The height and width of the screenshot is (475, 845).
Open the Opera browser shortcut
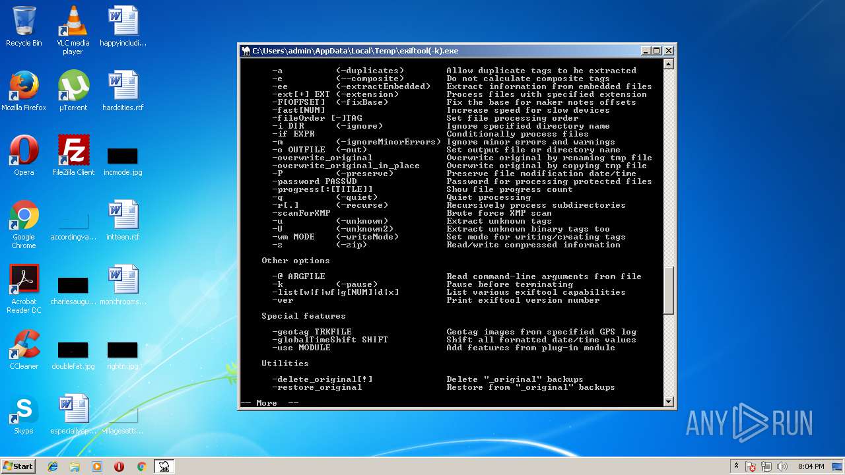tap(24, 156)
